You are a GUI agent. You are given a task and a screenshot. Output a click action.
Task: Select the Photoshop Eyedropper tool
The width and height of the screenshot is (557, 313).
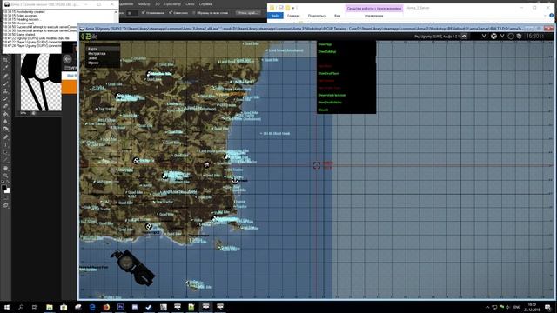5,68
